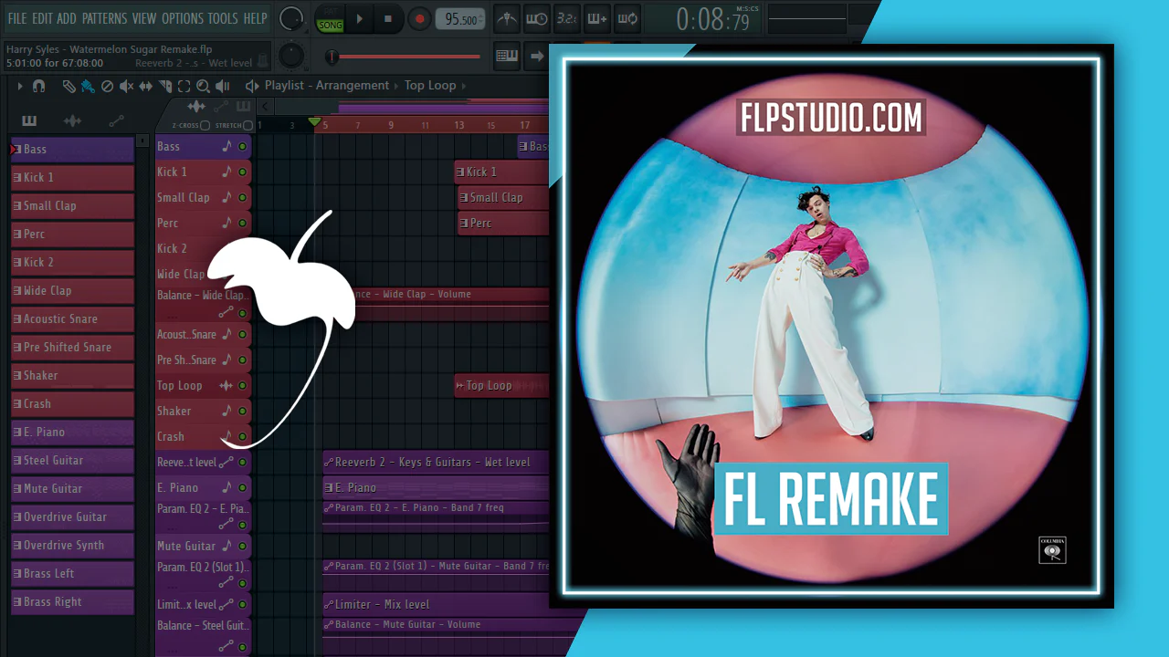Click the arrow after Top Loop breadcrumb
Image resolution: width=1169 pixels, height=657 pixels.
click(464, 86)
